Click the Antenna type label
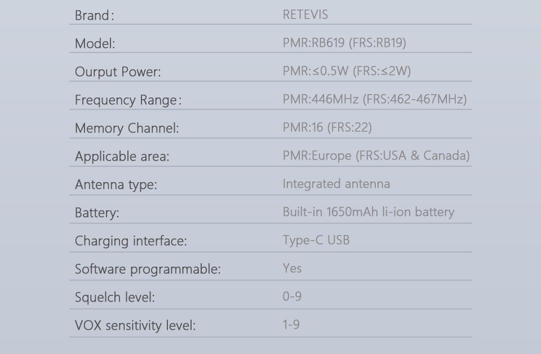 116,184
